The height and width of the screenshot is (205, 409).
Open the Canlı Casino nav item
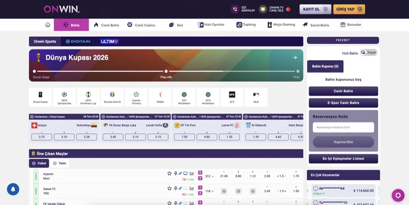point(141,25)
